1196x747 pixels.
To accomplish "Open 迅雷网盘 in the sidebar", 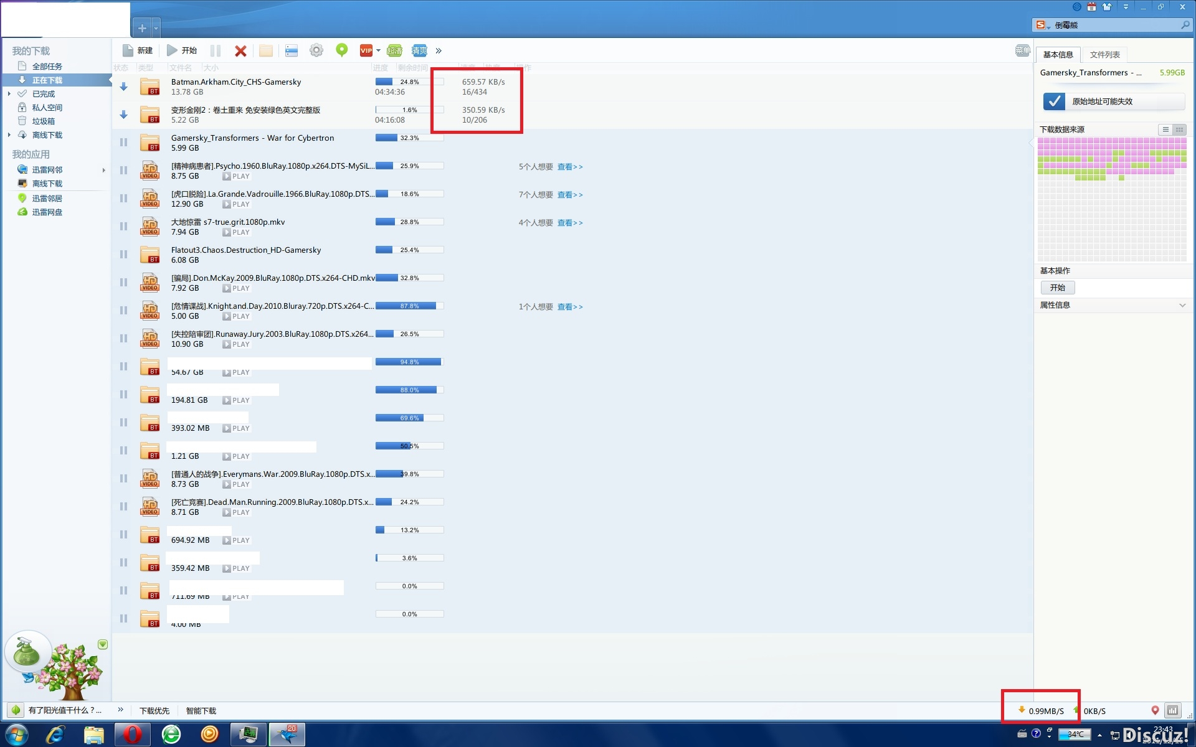I will point(47,212).
